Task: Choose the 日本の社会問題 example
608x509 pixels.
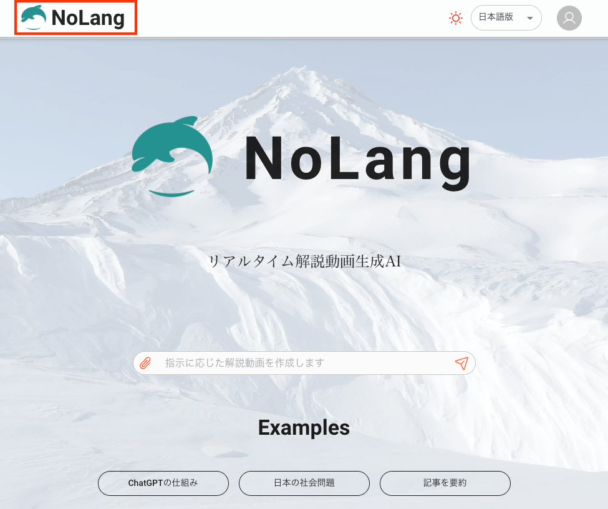Action: (304, 483)
